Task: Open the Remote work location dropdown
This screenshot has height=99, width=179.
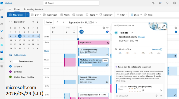Action: pos(132,33)
